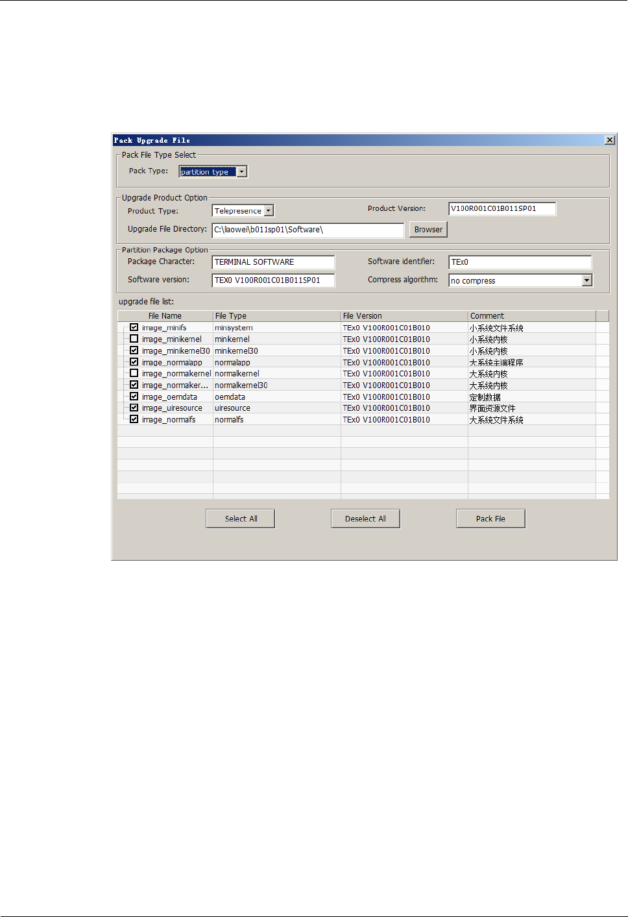The image size is (628, 917).
Task: Click the Select All button
Action: [x=241, y=519]
